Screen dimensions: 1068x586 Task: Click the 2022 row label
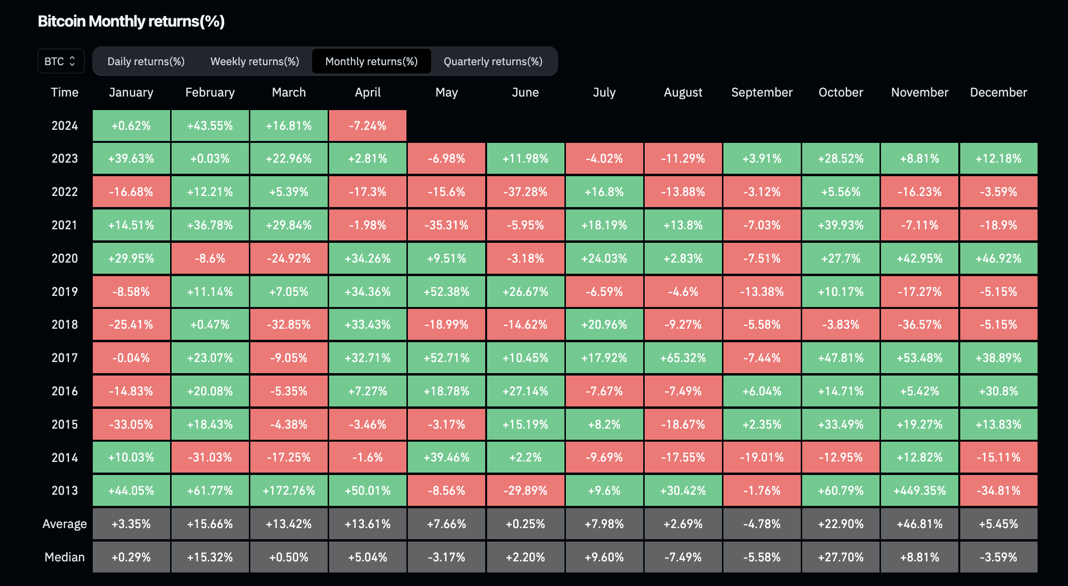(x=65, y=192)
